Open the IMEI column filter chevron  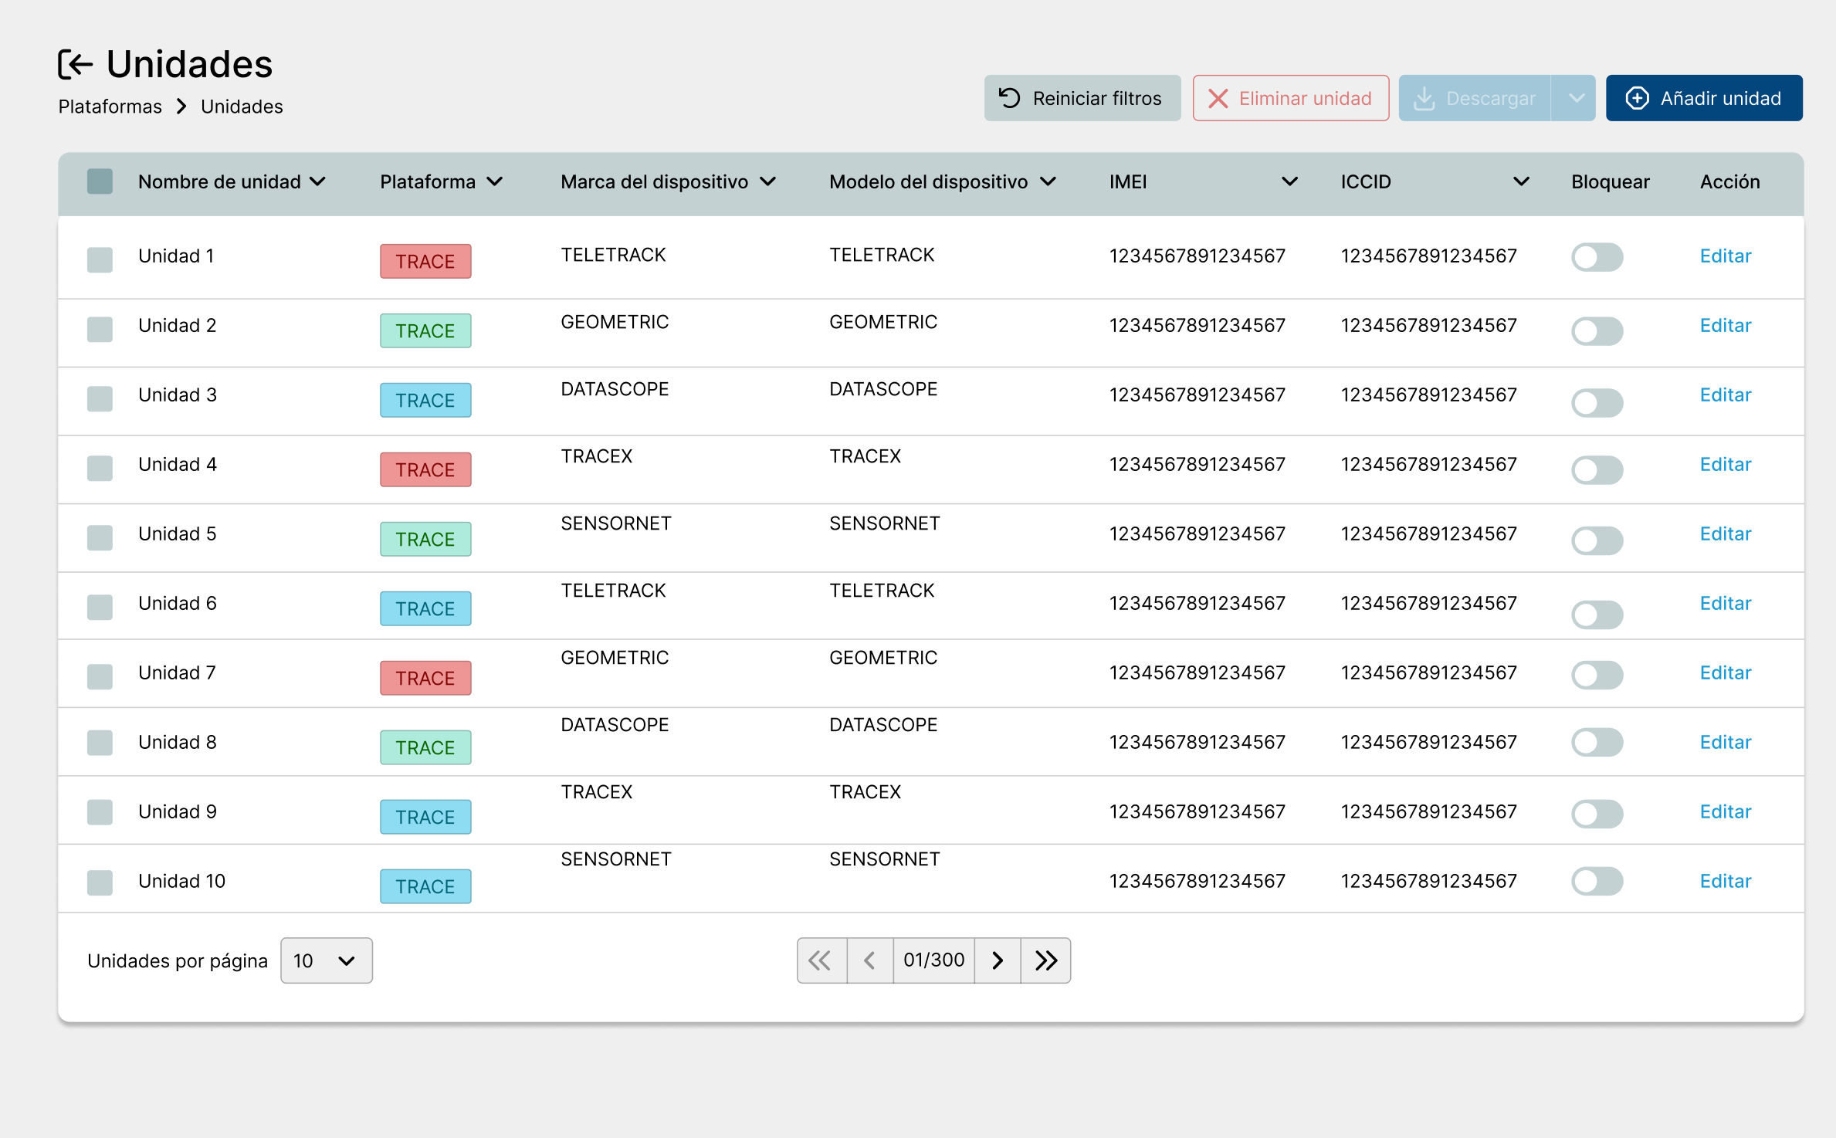1289,181
